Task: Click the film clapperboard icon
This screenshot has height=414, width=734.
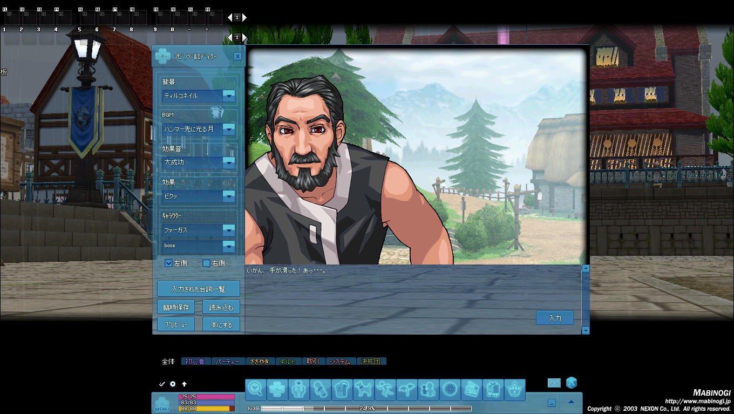Action: [472, 389]
